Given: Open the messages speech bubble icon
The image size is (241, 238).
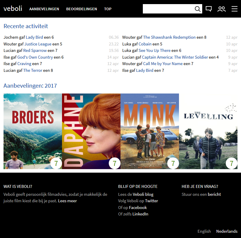Looking at the screenshot, I should pyautogui.click(x=209, y=9).
